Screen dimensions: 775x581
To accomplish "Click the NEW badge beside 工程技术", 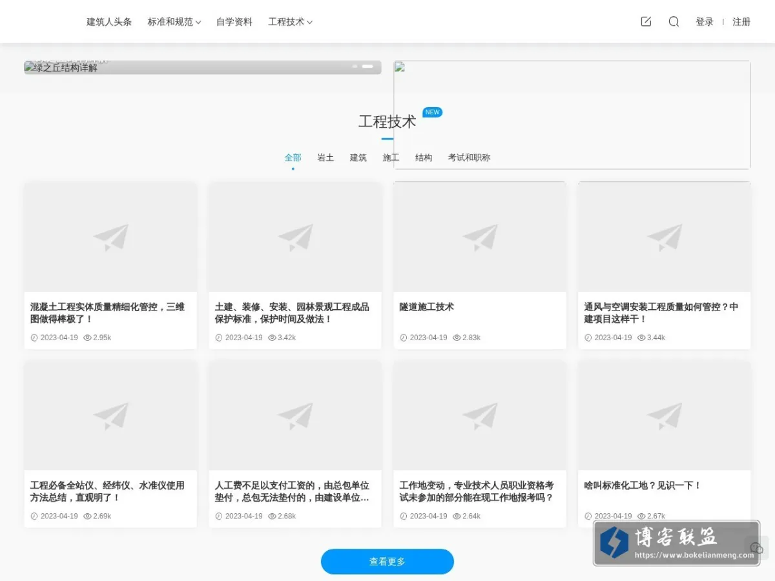I will pyautogui.click(x=432, y=112).
